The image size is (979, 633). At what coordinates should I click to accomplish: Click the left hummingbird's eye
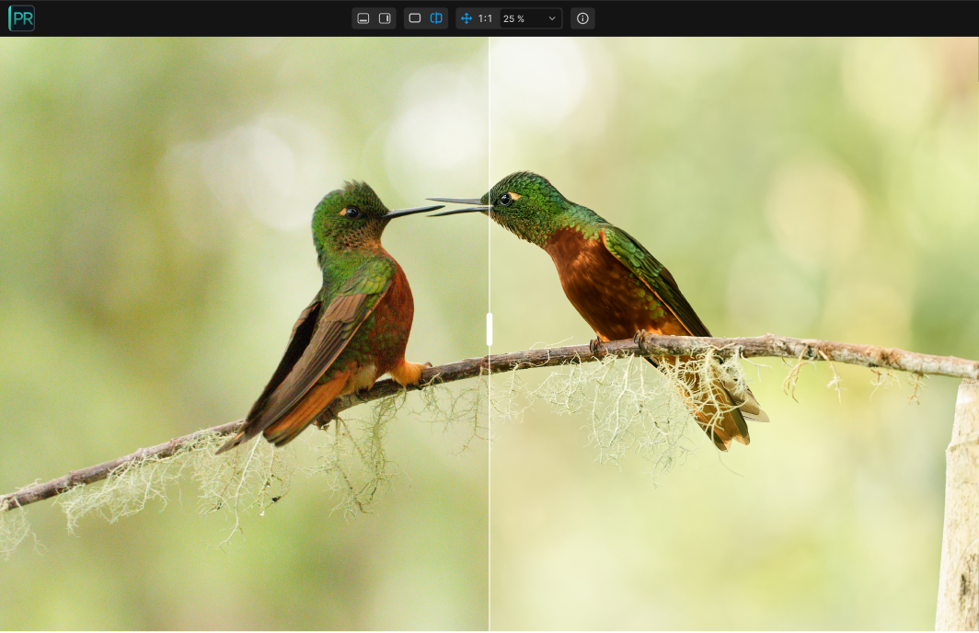pos(351,212)
